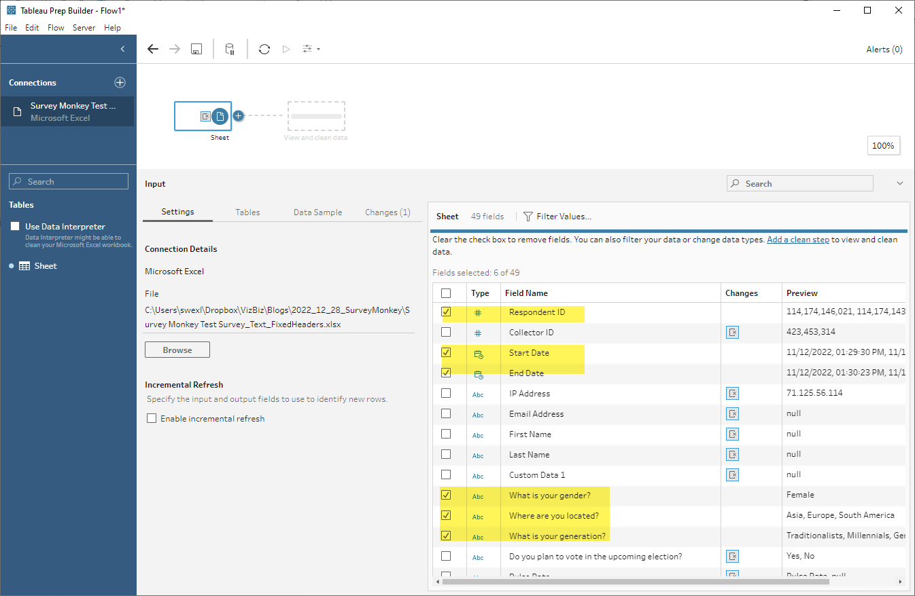
Task: Click the Abc type icon for IP Address
Action: (x=478, y=394)
